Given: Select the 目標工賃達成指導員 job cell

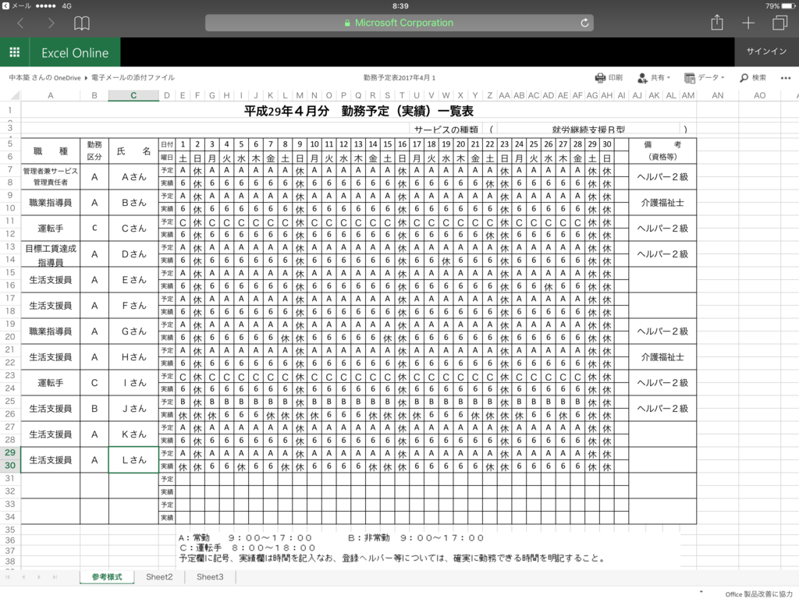Looking at the screenshot, I should click(51, 254).
